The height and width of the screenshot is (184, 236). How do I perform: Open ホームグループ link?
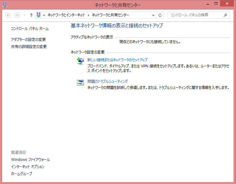(22, 174)
